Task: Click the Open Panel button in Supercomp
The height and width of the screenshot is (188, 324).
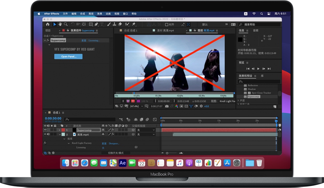Action: [x=68, y=56]
